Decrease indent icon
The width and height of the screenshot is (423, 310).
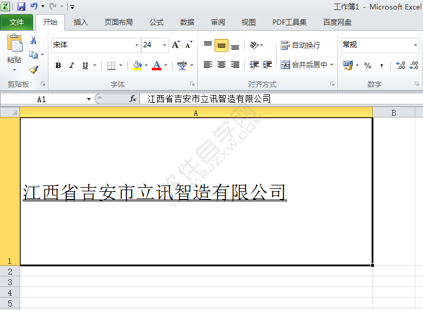(254, 65)
